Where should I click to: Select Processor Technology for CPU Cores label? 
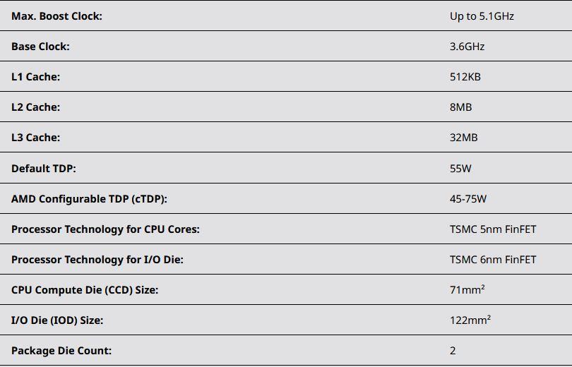105,229
